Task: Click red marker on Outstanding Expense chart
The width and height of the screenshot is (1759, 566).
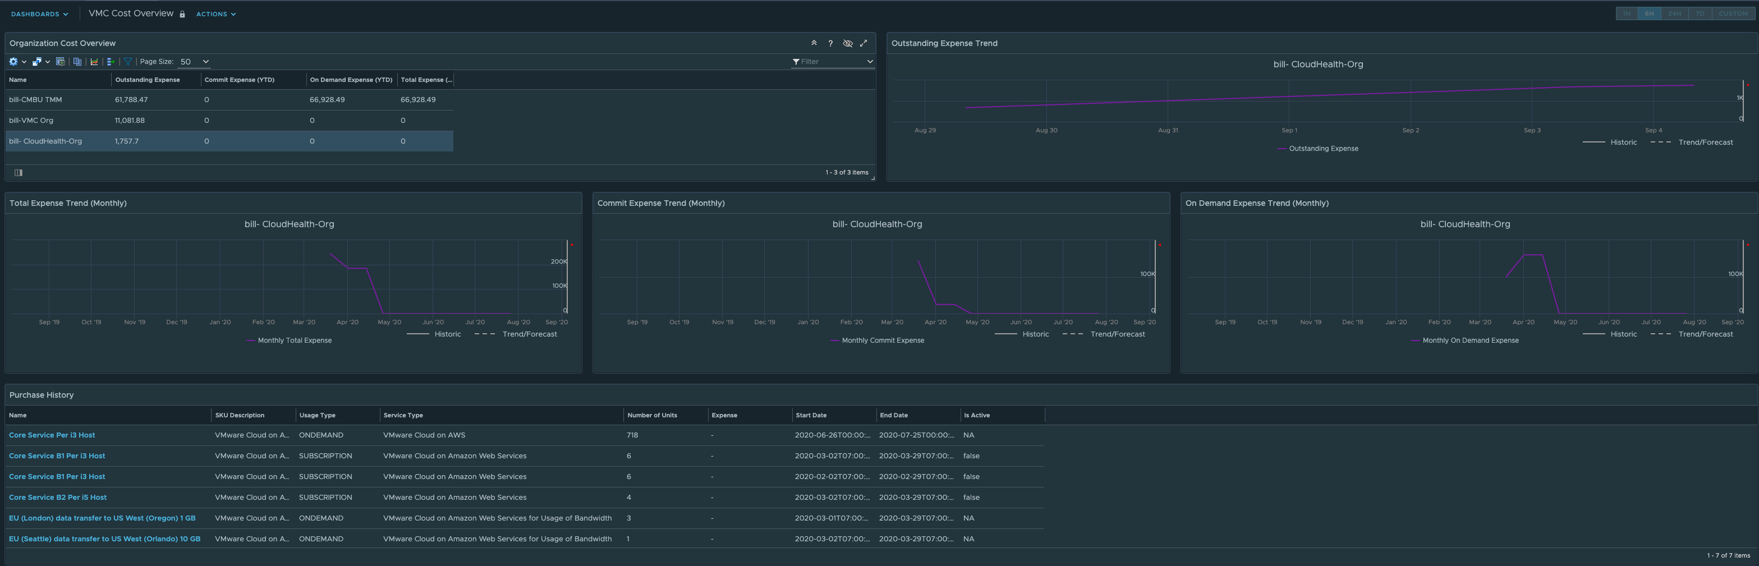Action: pos(1747,85)
